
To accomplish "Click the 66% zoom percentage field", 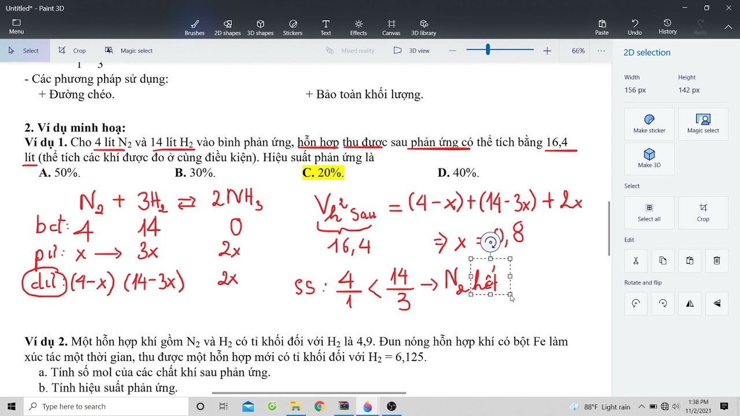I will click(578, 51).
